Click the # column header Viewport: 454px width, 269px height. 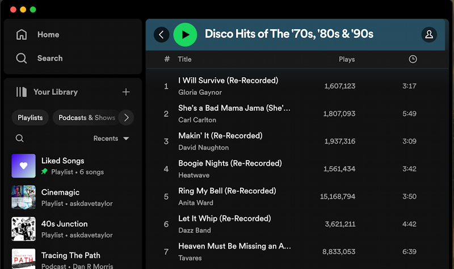pyautogui.click(x=167, y=59)
